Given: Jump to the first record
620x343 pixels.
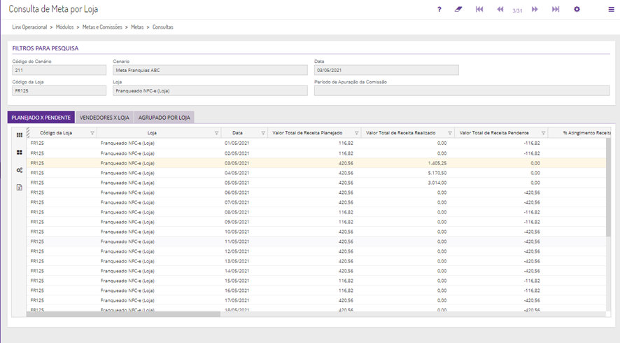Looking at the screenshot, I should click(x=479, y=10).
